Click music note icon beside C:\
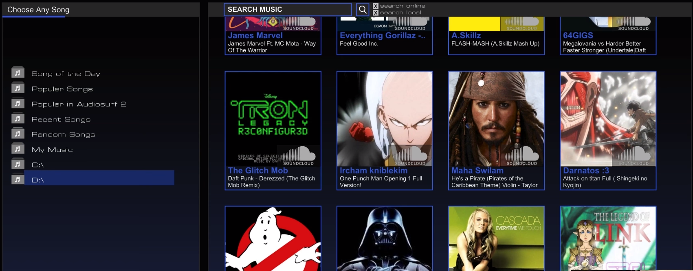This screenshot has width=693, height=271. [x=18, y=164]
